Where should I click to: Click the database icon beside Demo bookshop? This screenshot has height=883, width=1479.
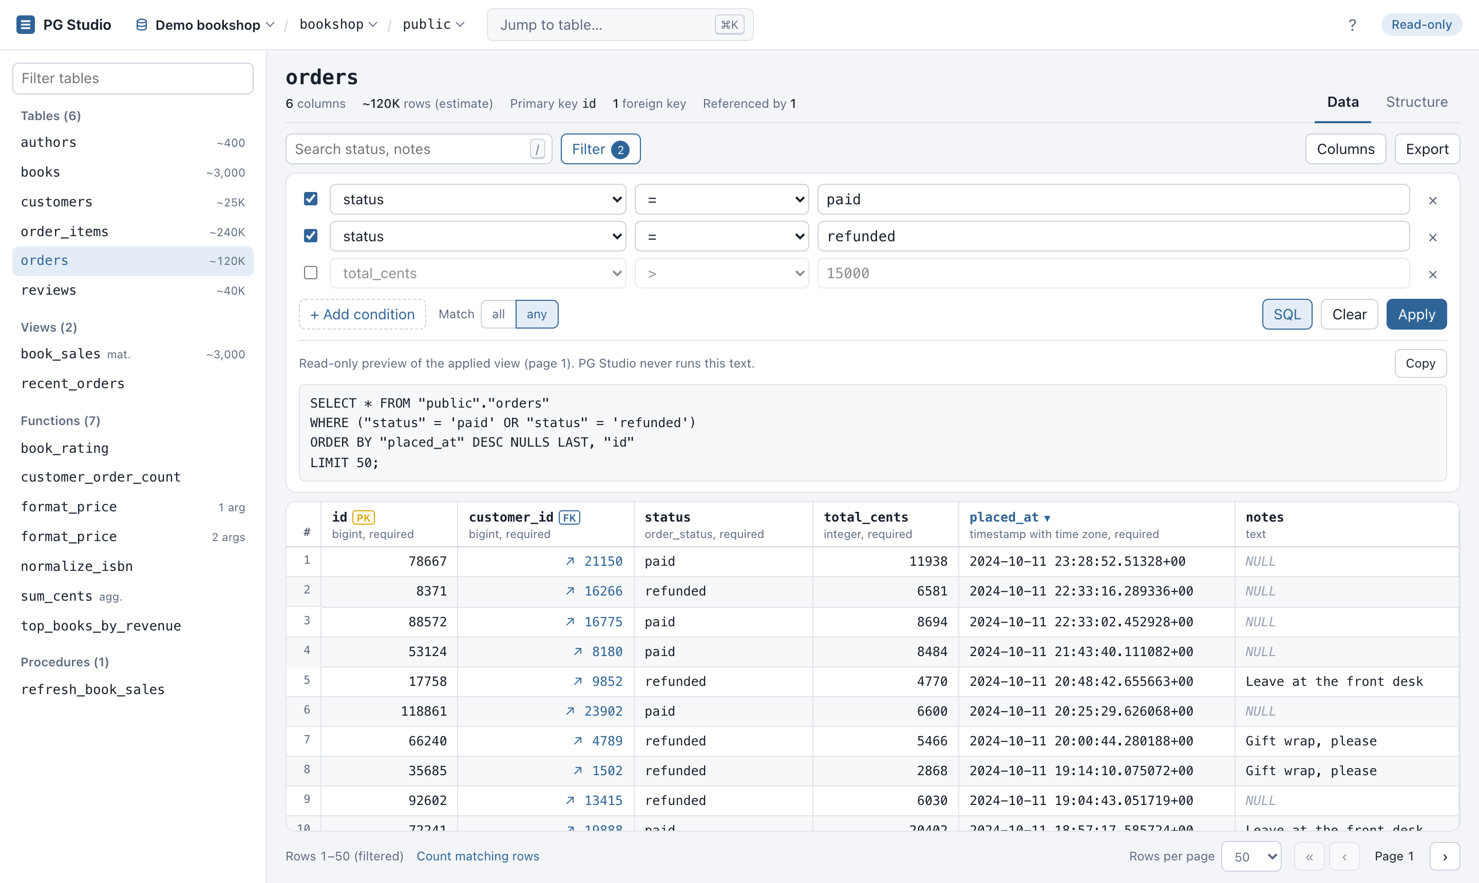click(142, 25)
